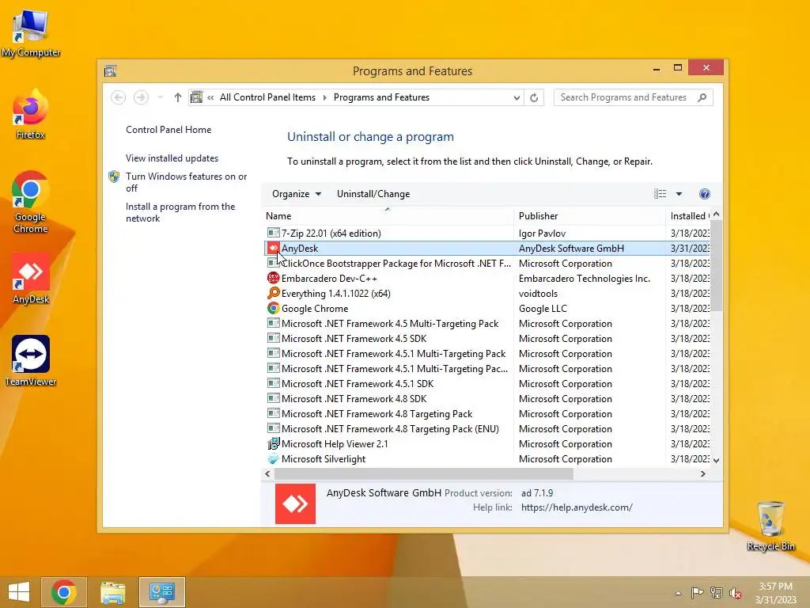
Task: Click the change view icon in toolbar
Action: pos(660,194)
